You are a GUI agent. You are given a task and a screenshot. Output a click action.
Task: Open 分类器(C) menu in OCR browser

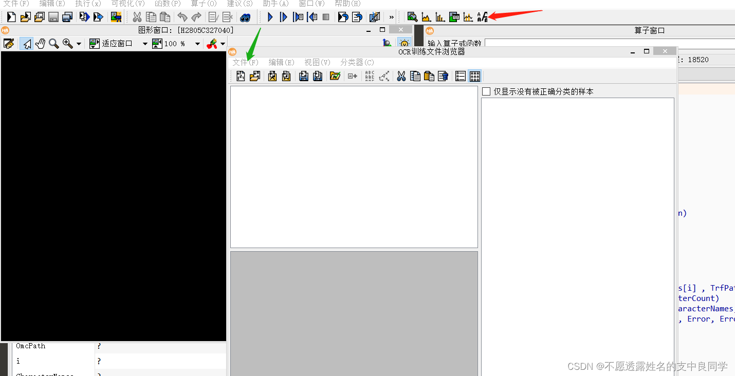pyautogui.click(x=357, y=62)
